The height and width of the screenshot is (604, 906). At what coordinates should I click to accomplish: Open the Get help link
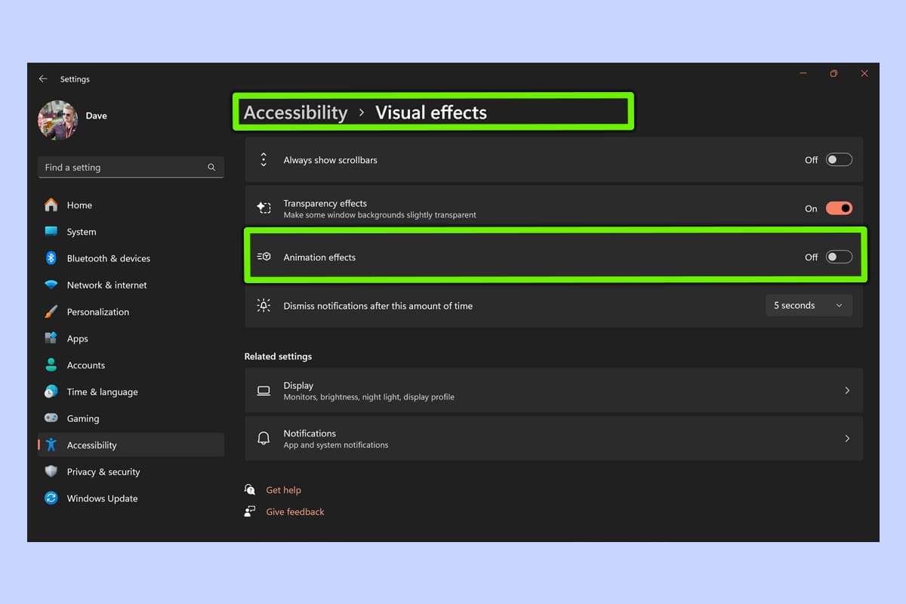pos(283,490)
